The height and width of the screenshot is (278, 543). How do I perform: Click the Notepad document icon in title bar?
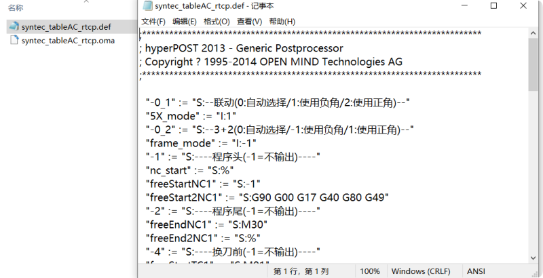tap(147, 5)
